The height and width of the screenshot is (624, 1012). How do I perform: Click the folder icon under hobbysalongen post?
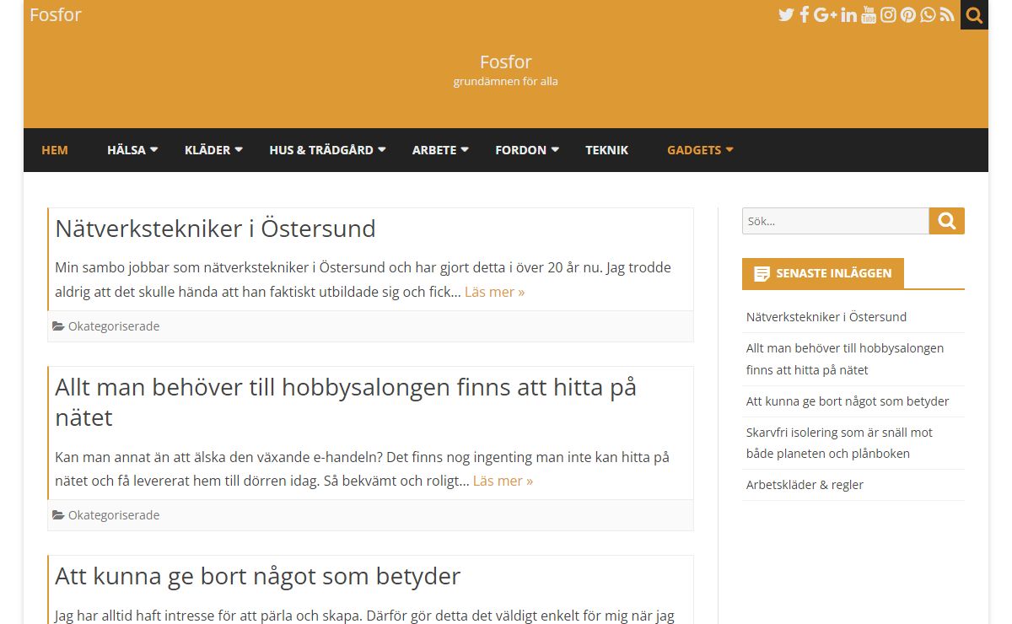point(58,515)
